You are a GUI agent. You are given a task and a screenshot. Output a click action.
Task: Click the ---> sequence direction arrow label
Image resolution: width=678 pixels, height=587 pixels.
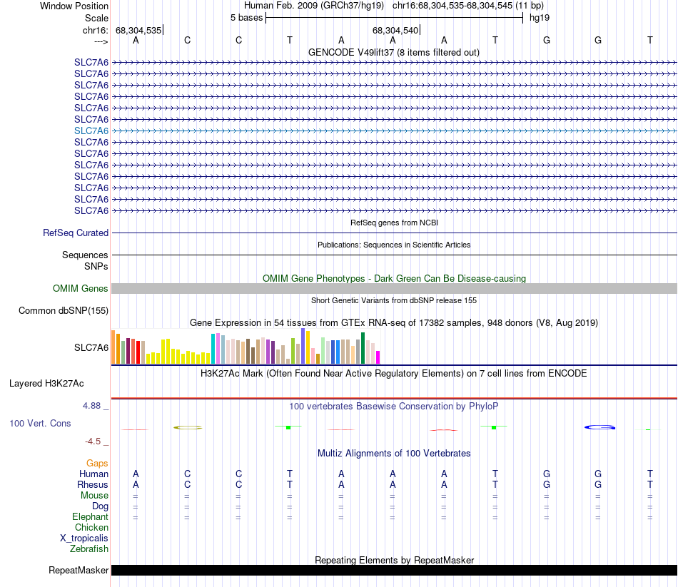pos(101,41)
